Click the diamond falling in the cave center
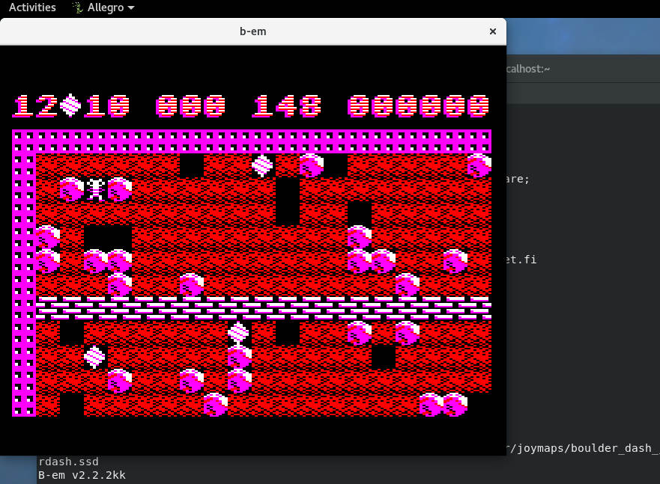660x484 pixels. [x=240, y=331]
